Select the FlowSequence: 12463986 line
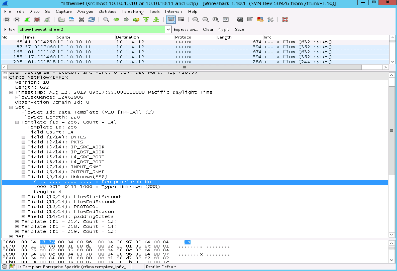This screenshot has height=271, width=397. pos(49,97)
